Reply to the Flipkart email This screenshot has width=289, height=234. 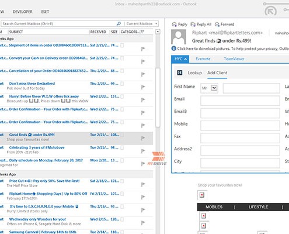(x=180, y=25)
